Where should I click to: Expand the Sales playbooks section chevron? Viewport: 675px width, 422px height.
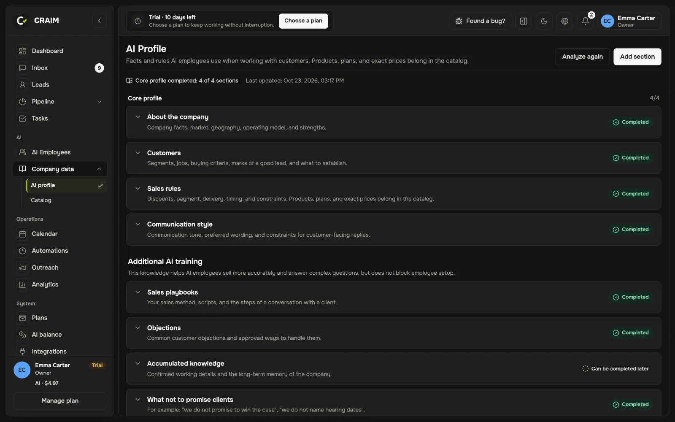click(x=138, y=292)
